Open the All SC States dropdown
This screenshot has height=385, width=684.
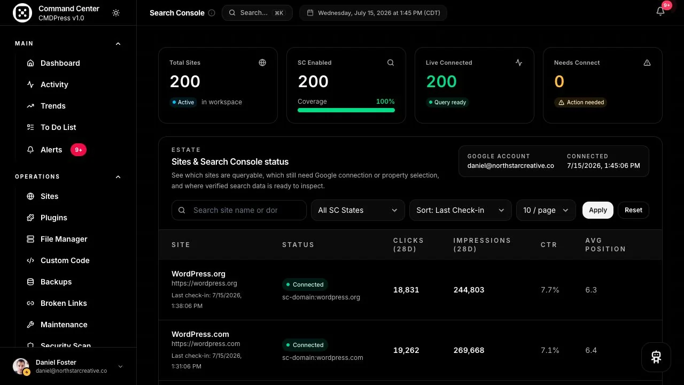(357, 210)
